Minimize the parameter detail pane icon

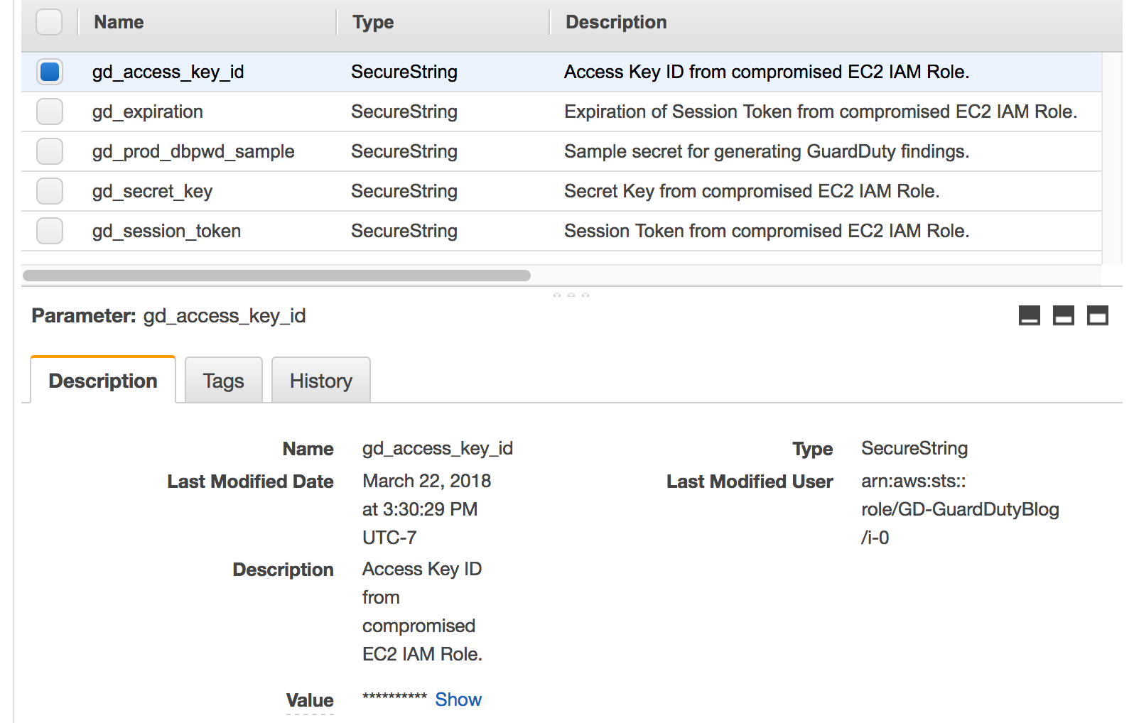(x=1029, y=315)
